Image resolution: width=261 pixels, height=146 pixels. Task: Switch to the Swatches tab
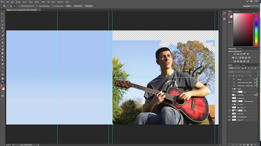pos(236,11)
